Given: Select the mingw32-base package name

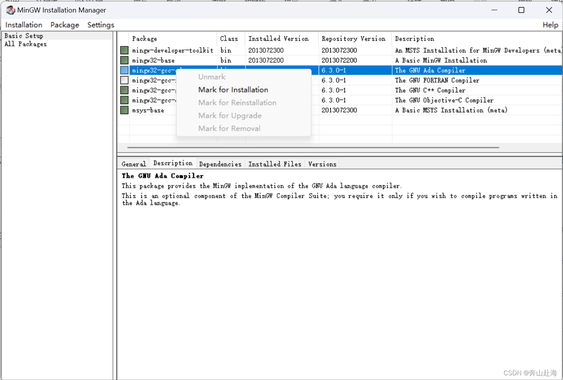Looking at the screenshot, I should click(153, 61).
